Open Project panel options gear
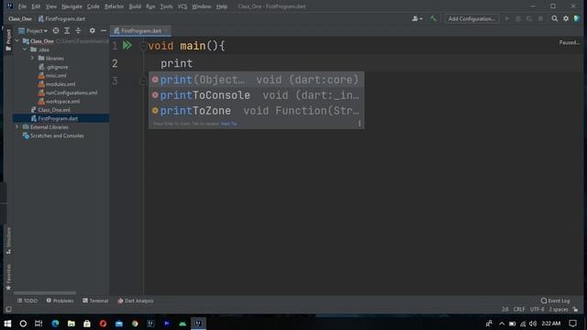587x330 pixels. 92,30
